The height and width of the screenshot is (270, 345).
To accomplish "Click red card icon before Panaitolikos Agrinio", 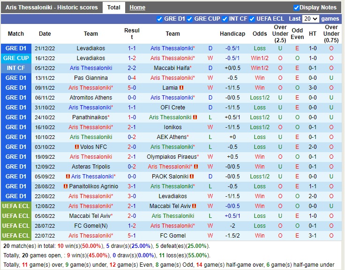I will pyautogui.click(x=66, y=186).
